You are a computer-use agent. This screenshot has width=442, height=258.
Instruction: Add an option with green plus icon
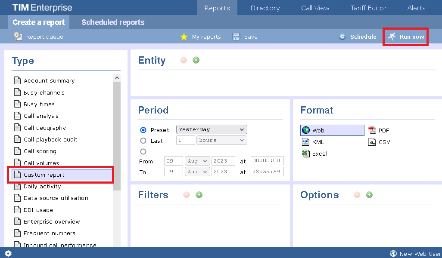point(369,195)
